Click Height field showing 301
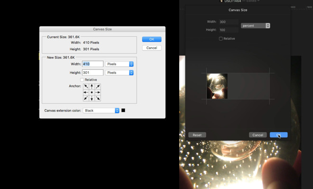313x189 pixels. click(92, 73)
